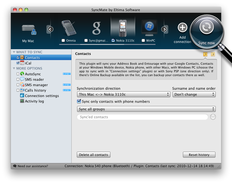232x184 pixels.
Task: Uncheck the Nokia 3110c connection checkbox
Action: pos(113,40)
